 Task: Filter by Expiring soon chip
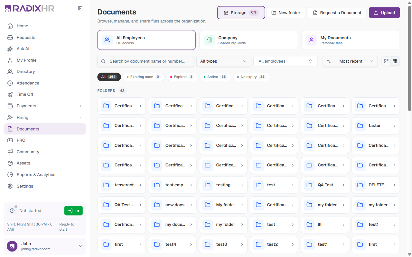tap(144, 77)
